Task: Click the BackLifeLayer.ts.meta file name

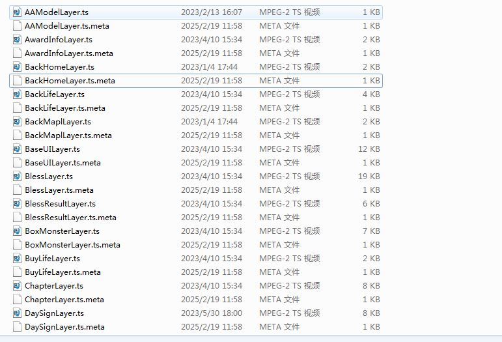Action: (x=64, y=108)
